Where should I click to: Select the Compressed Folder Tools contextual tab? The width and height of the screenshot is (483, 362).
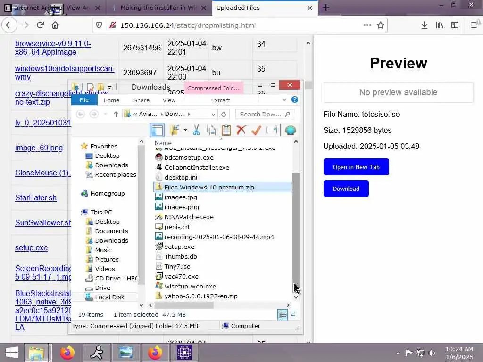[x=213, y=88]
